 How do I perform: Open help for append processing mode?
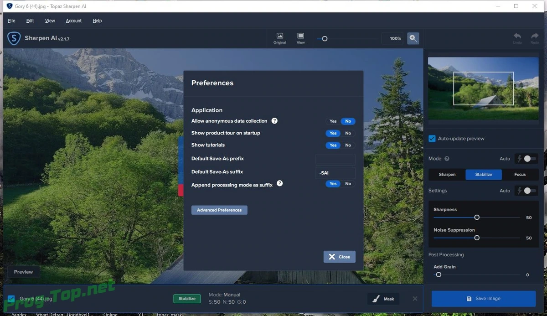[x=280, y=183]
